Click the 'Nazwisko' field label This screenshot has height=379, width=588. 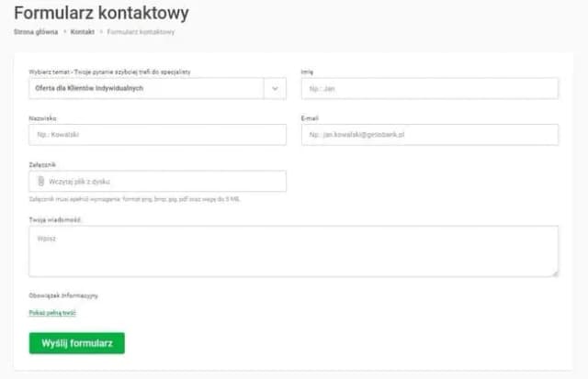[x=43, y=118]
